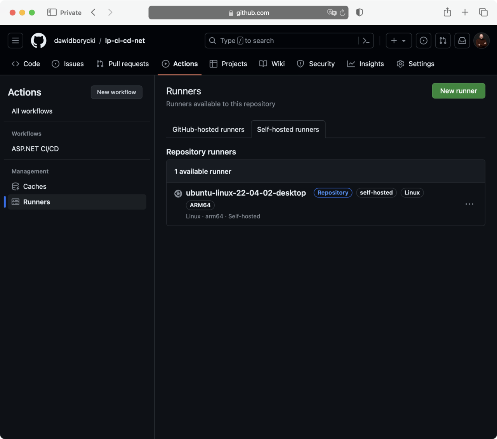
Task: Open Caches under Management
Action: (x=35, y=187)
